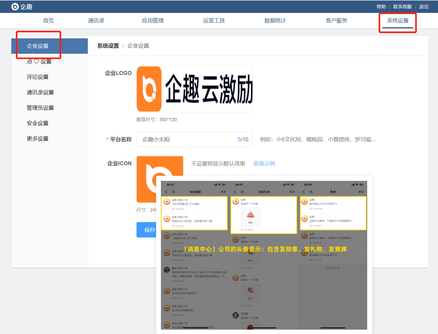Open 更多设置 in the sidebar
Viewport: 438px width, 334px height.
pos(38,139)
